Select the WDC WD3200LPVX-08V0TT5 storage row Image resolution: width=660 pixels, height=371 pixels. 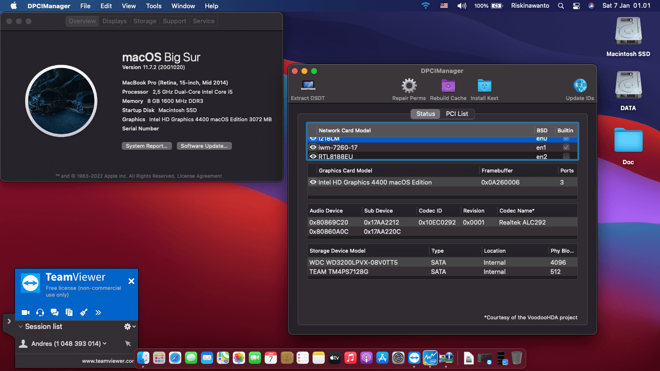443,262
